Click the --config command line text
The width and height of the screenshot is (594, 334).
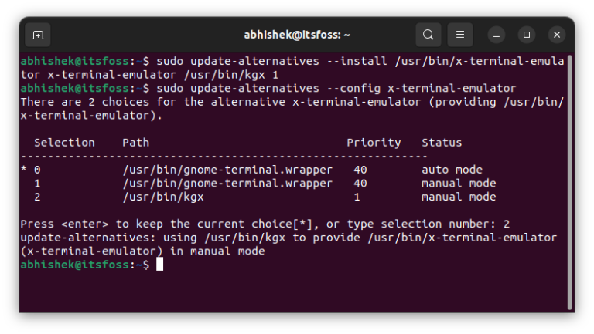point(336,89)
